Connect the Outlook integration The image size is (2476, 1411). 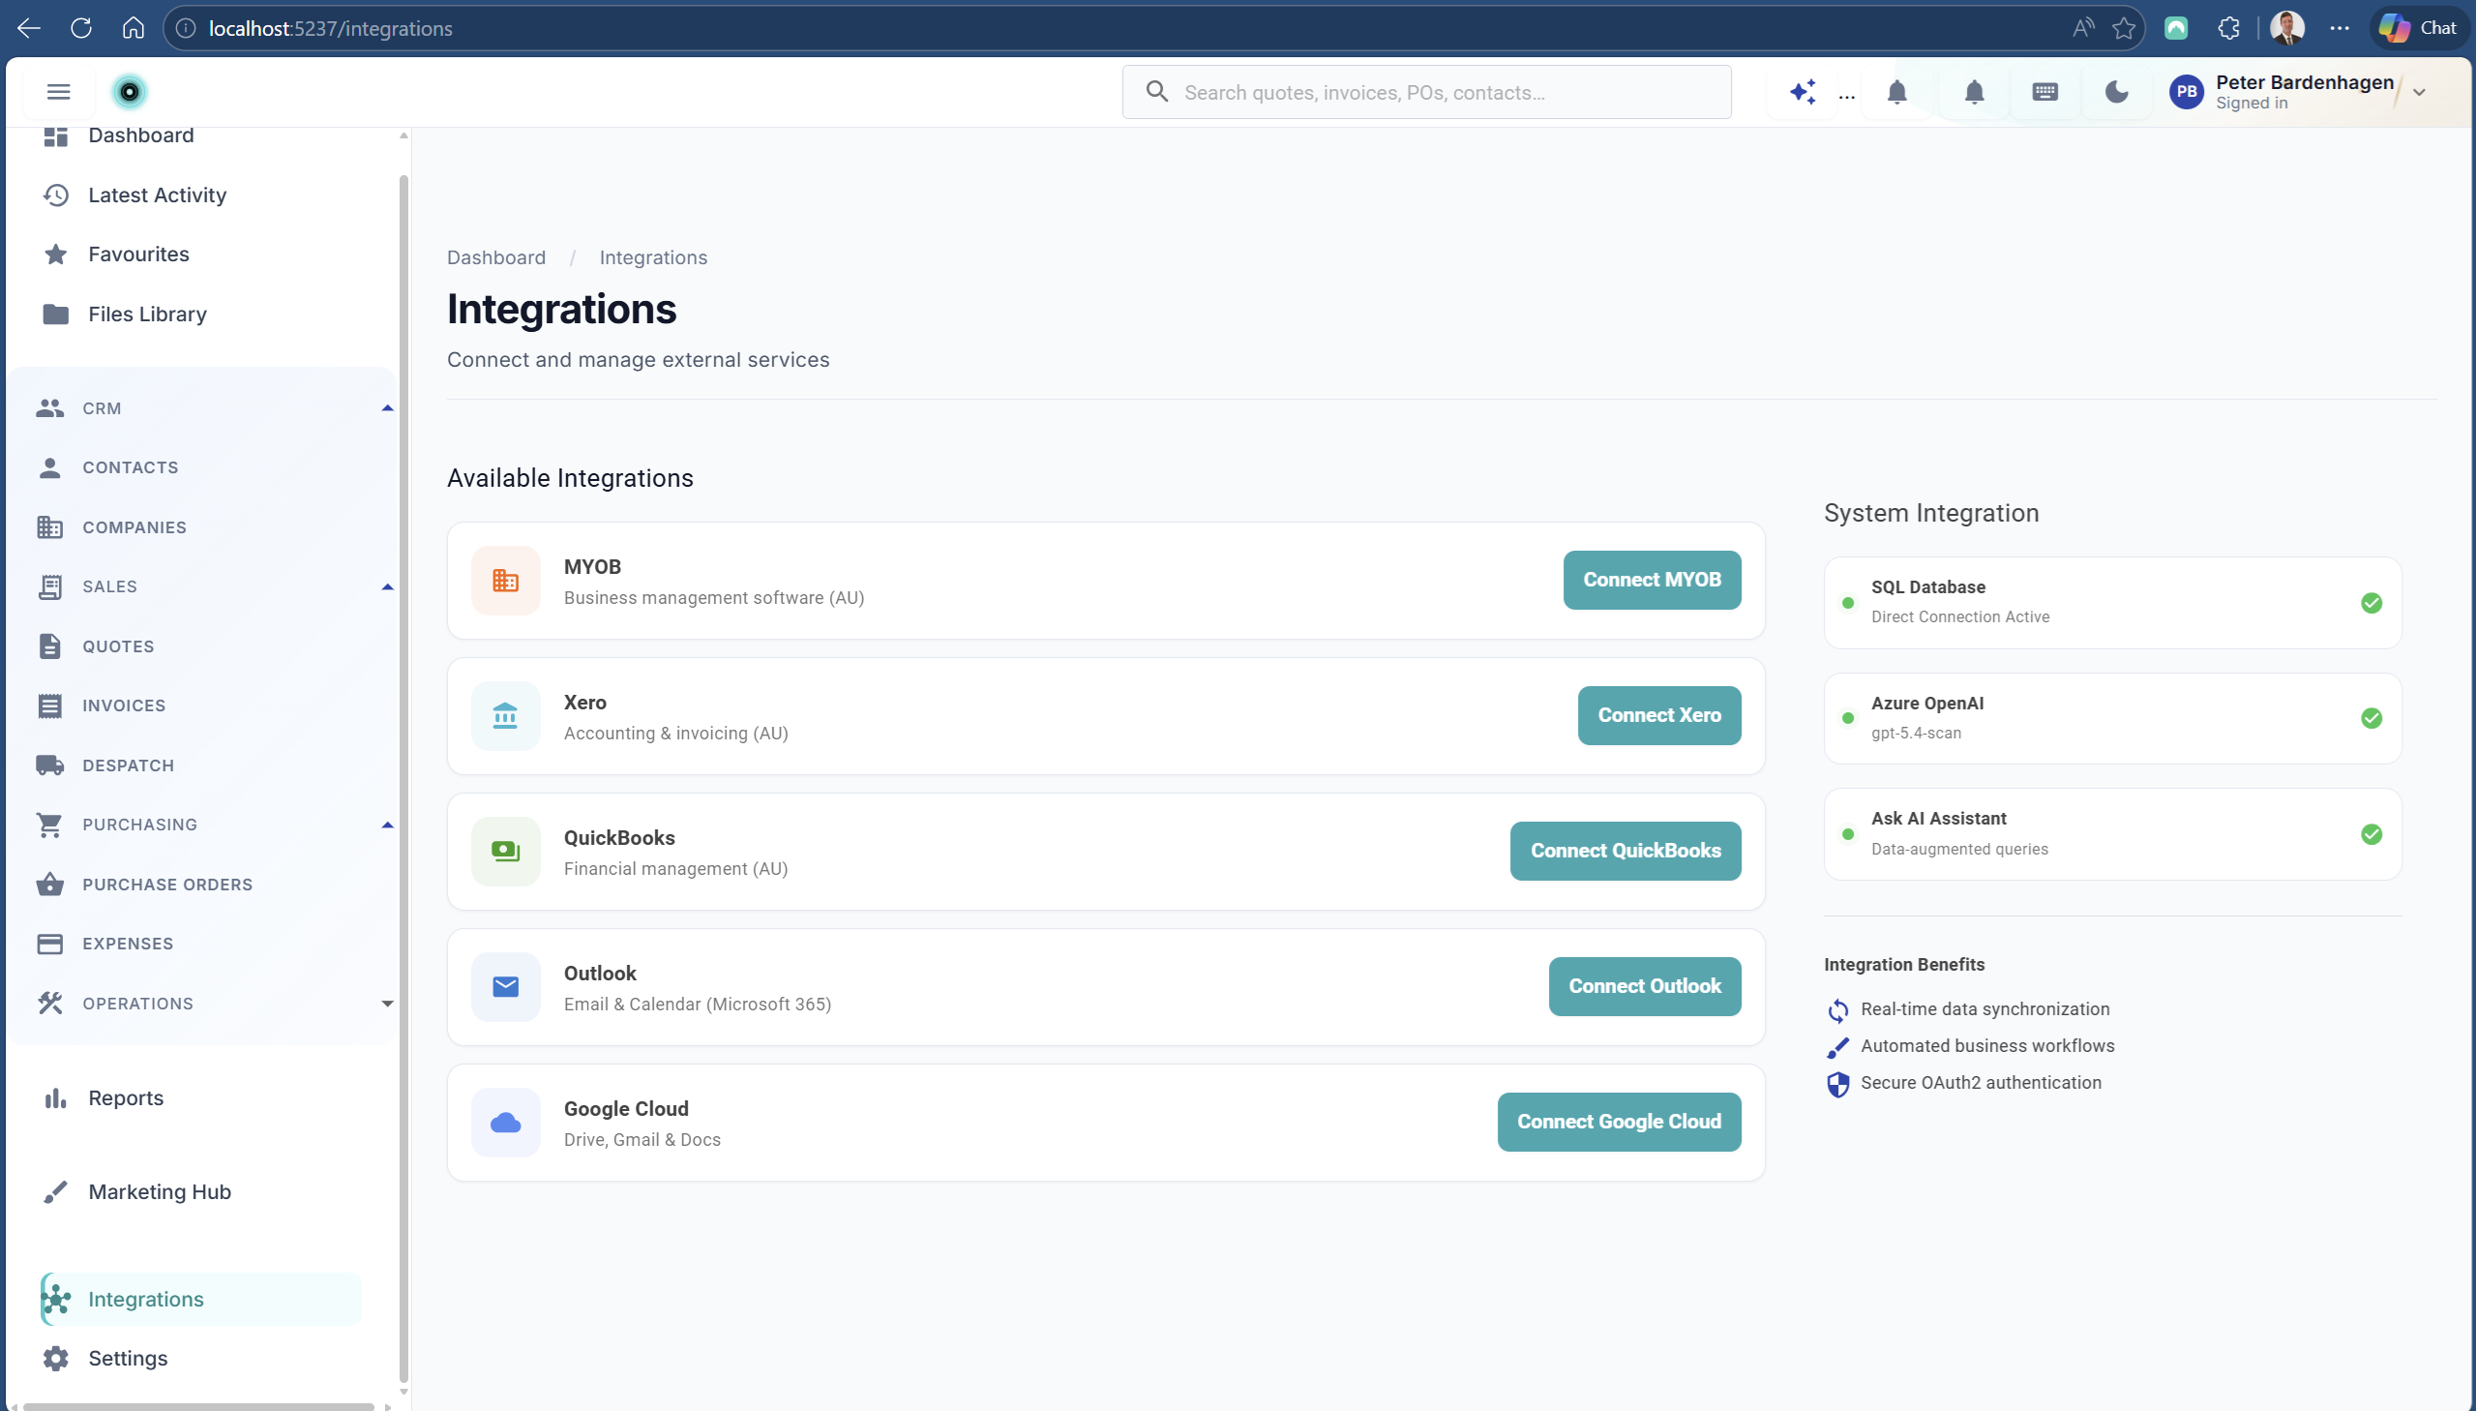(x=1645, y=986)
